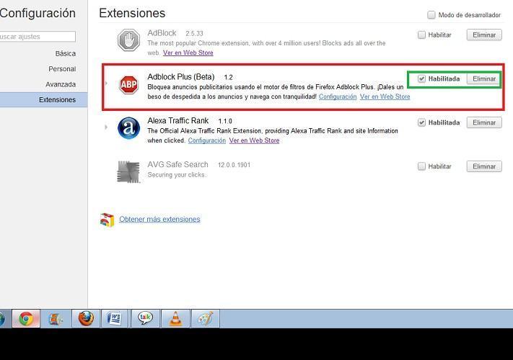Screen dimensions: 513x360
Task: Follow the Obtener más extensiones link
Action: click(159, 219)
